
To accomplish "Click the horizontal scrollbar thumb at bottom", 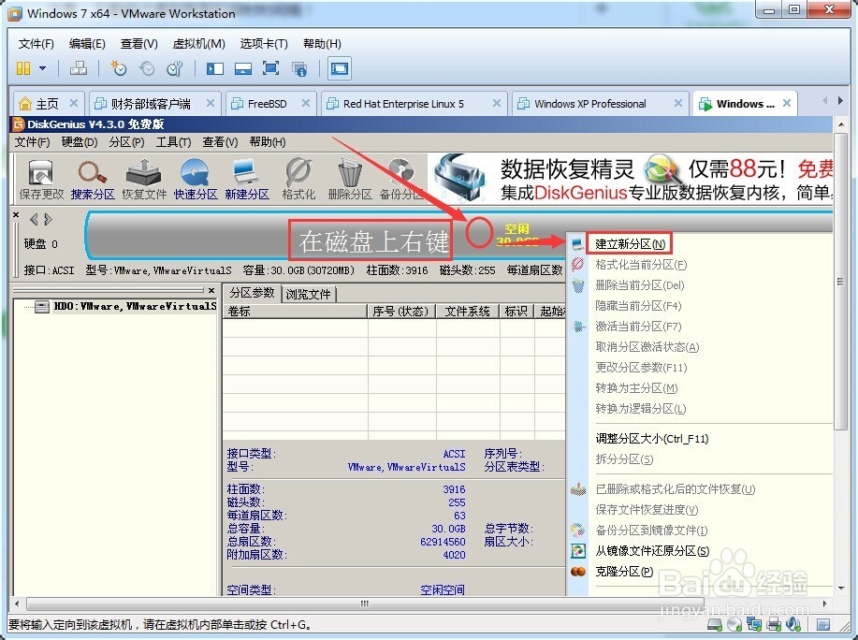I will [x=364, y=604].
